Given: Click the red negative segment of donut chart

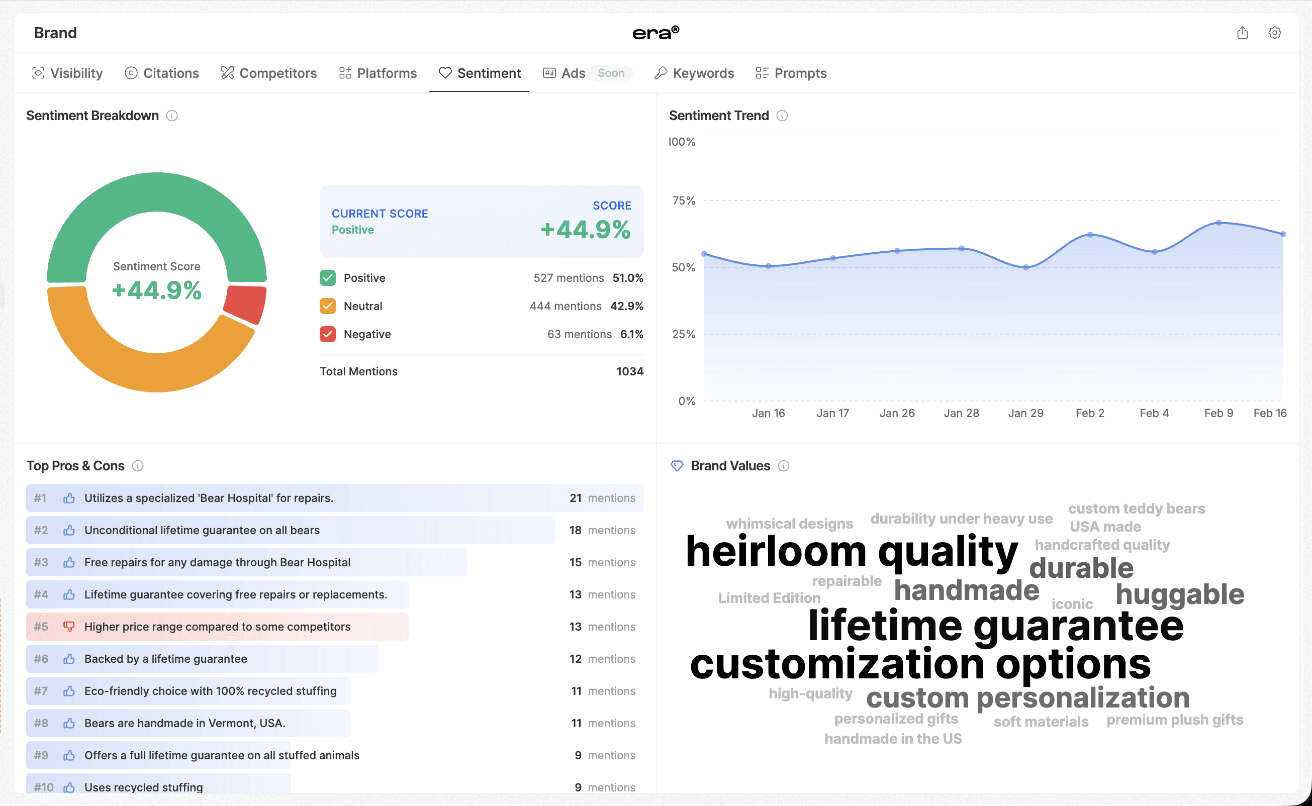Looking at the screenshot, I should coord(246,305).
